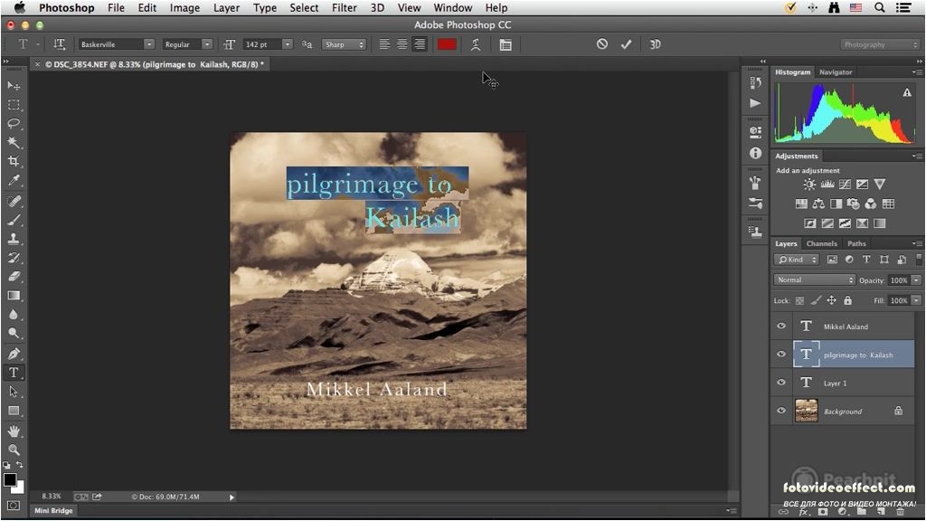Screen dimensions: 926x521
Task: Select the Brush tool
Action: [14, 220]
